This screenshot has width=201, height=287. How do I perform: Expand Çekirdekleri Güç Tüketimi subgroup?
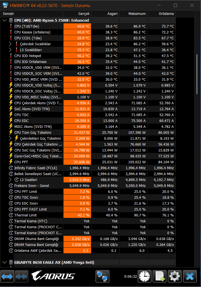10,138
